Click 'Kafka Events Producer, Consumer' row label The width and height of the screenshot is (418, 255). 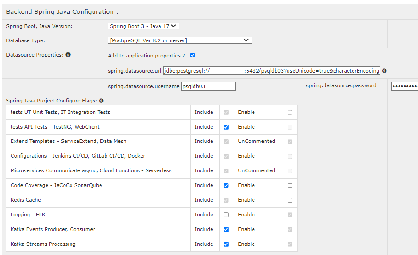point(53,229)
